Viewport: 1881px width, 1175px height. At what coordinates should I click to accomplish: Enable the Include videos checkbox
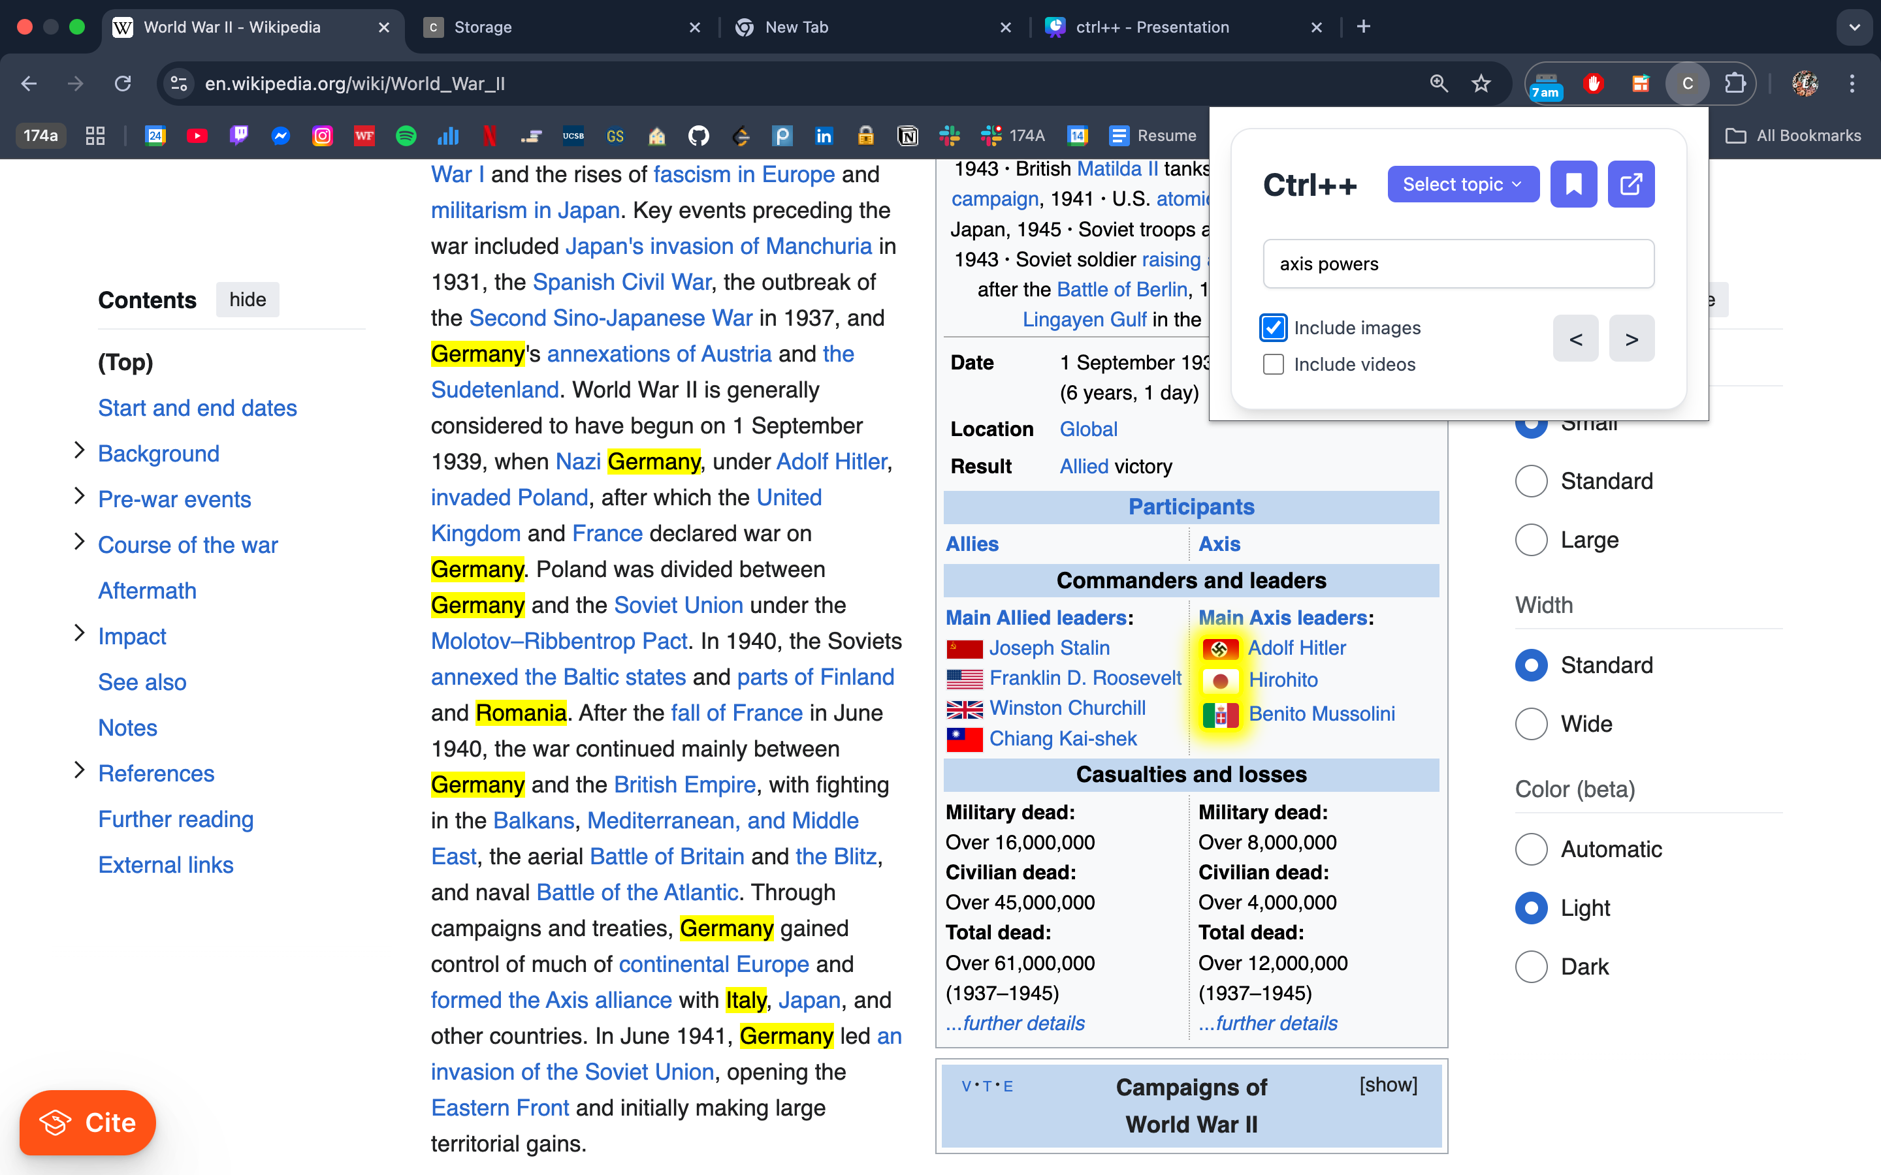1273,364
